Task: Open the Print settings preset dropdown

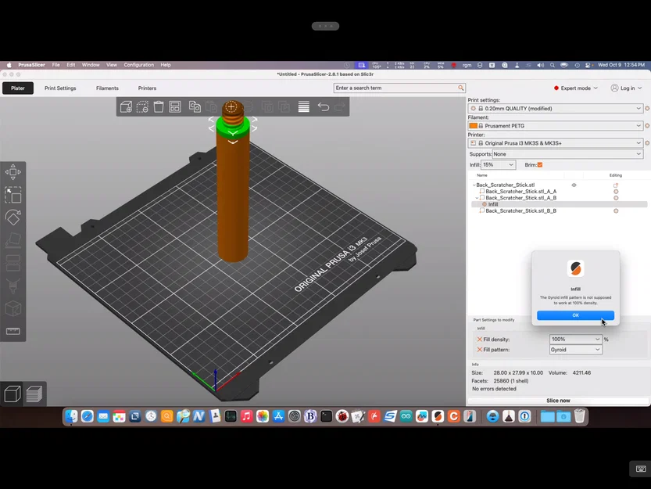Action: [x=556, y=108]
